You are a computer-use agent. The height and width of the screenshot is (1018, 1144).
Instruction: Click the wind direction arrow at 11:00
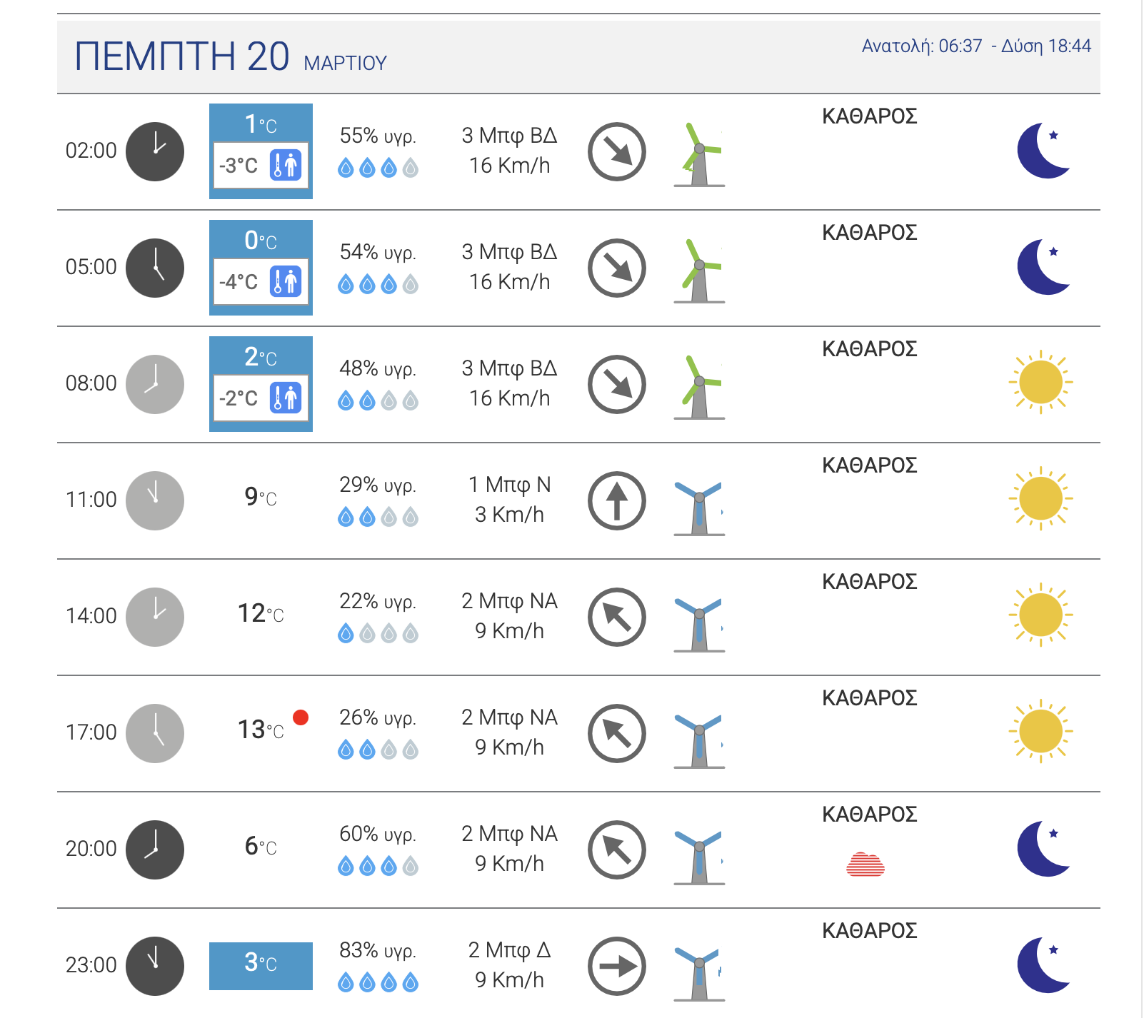tap(617, 500)
